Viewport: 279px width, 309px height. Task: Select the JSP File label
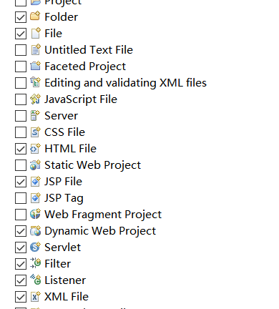tap(63, 182)
